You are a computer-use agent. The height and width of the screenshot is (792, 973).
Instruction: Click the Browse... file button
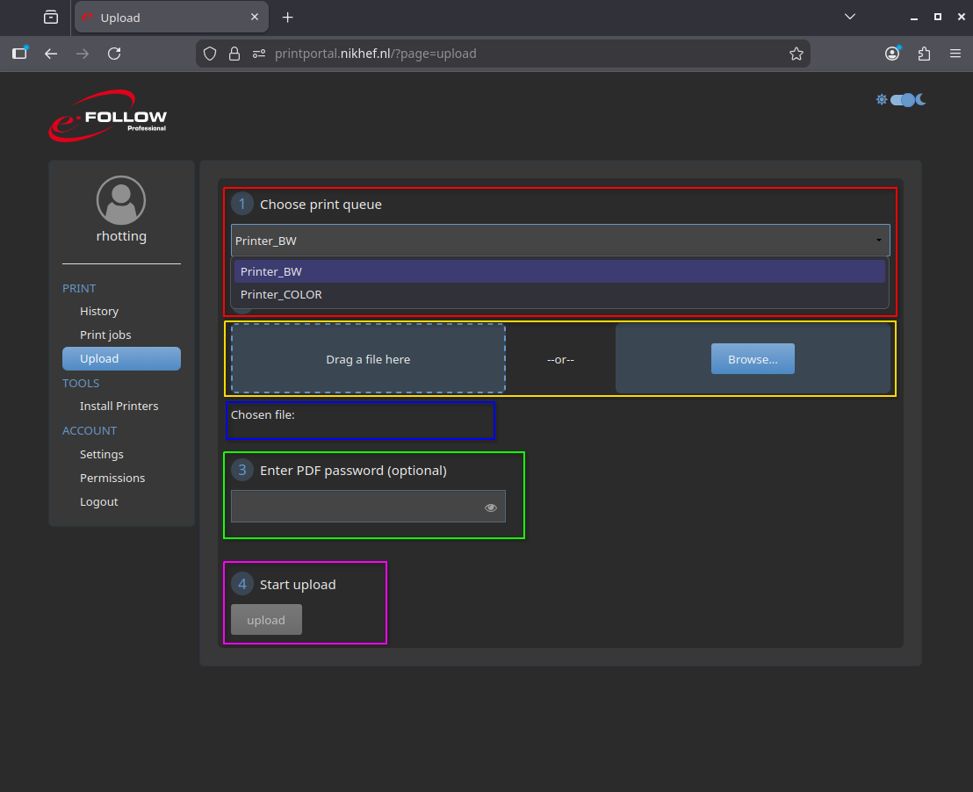[x=753, y=359]
